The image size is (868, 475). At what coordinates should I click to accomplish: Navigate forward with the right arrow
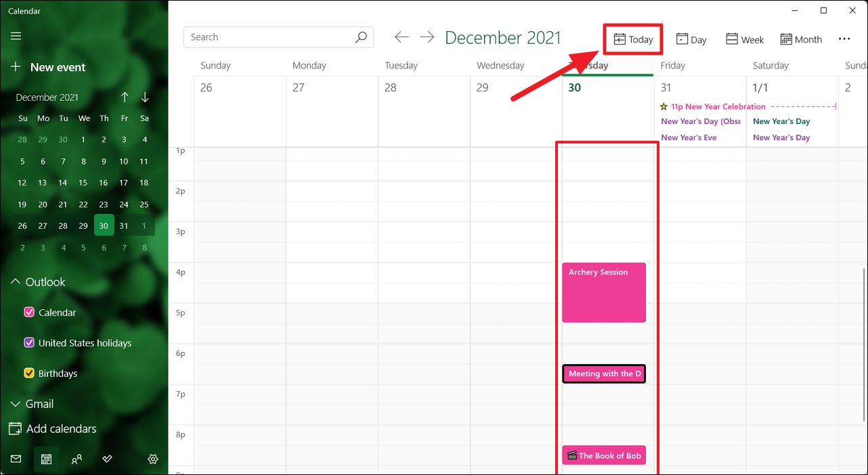pyautogui.click(x=427, y=37)
